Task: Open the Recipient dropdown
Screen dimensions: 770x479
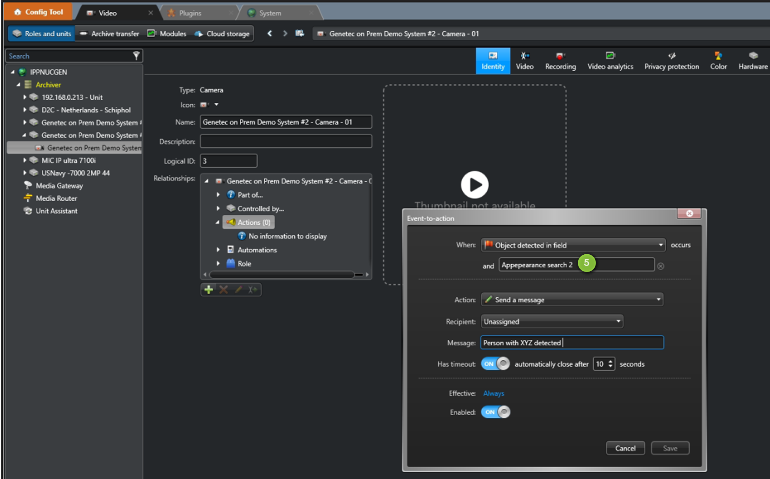Action: pos(552,322)
